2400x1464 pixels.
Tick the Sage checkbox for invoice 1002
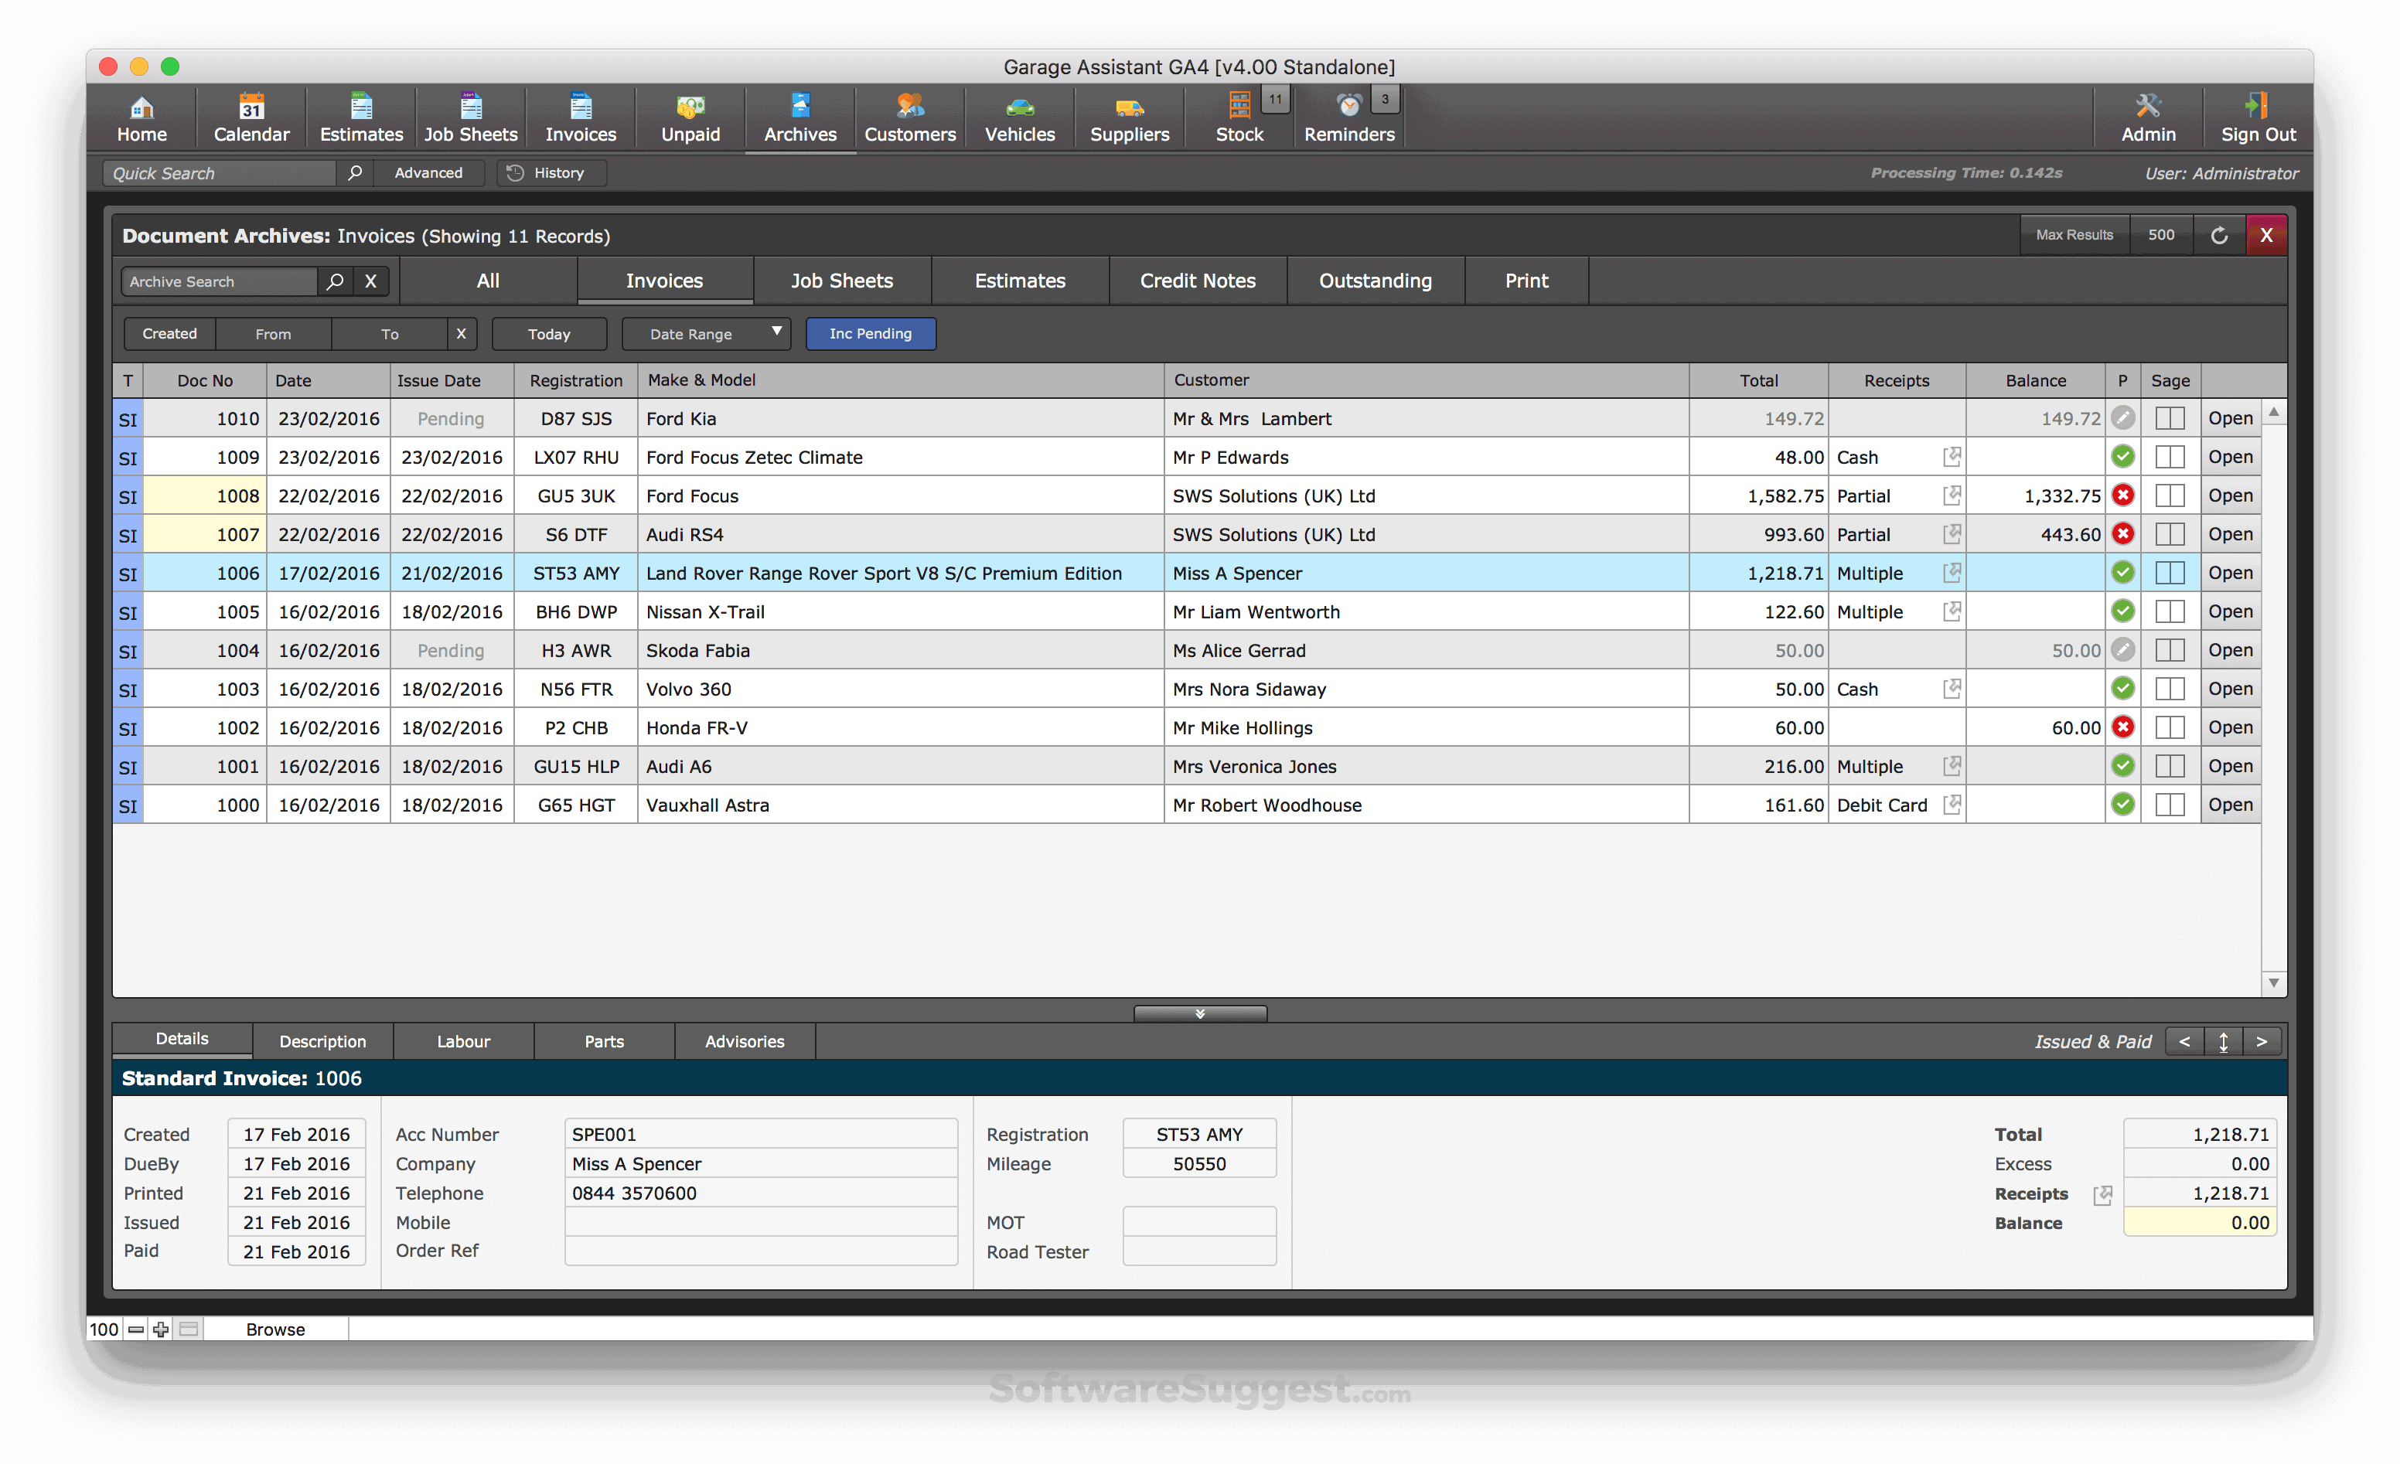(2169, 727)
